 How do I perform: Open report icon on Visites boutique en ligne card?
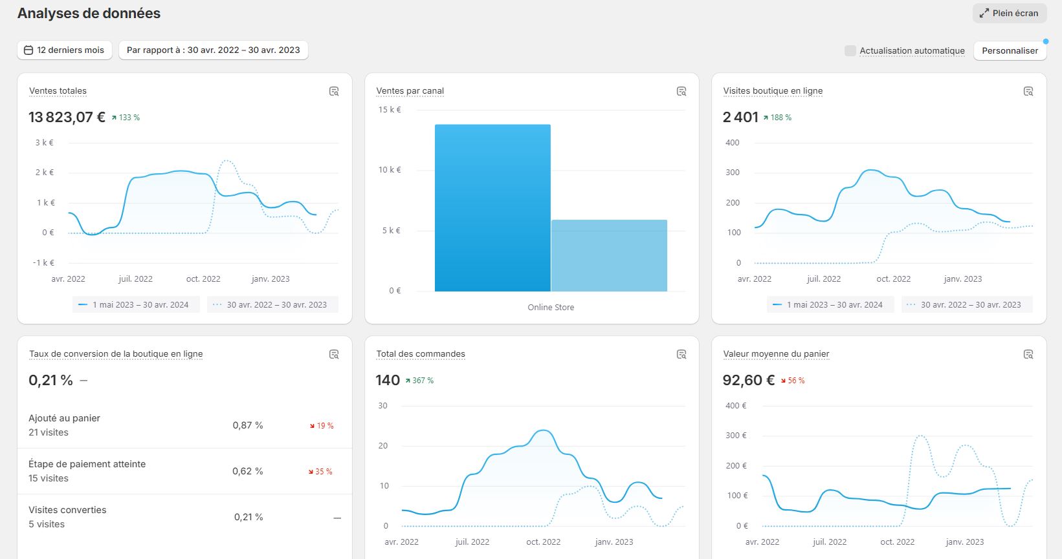[1028, 91]
